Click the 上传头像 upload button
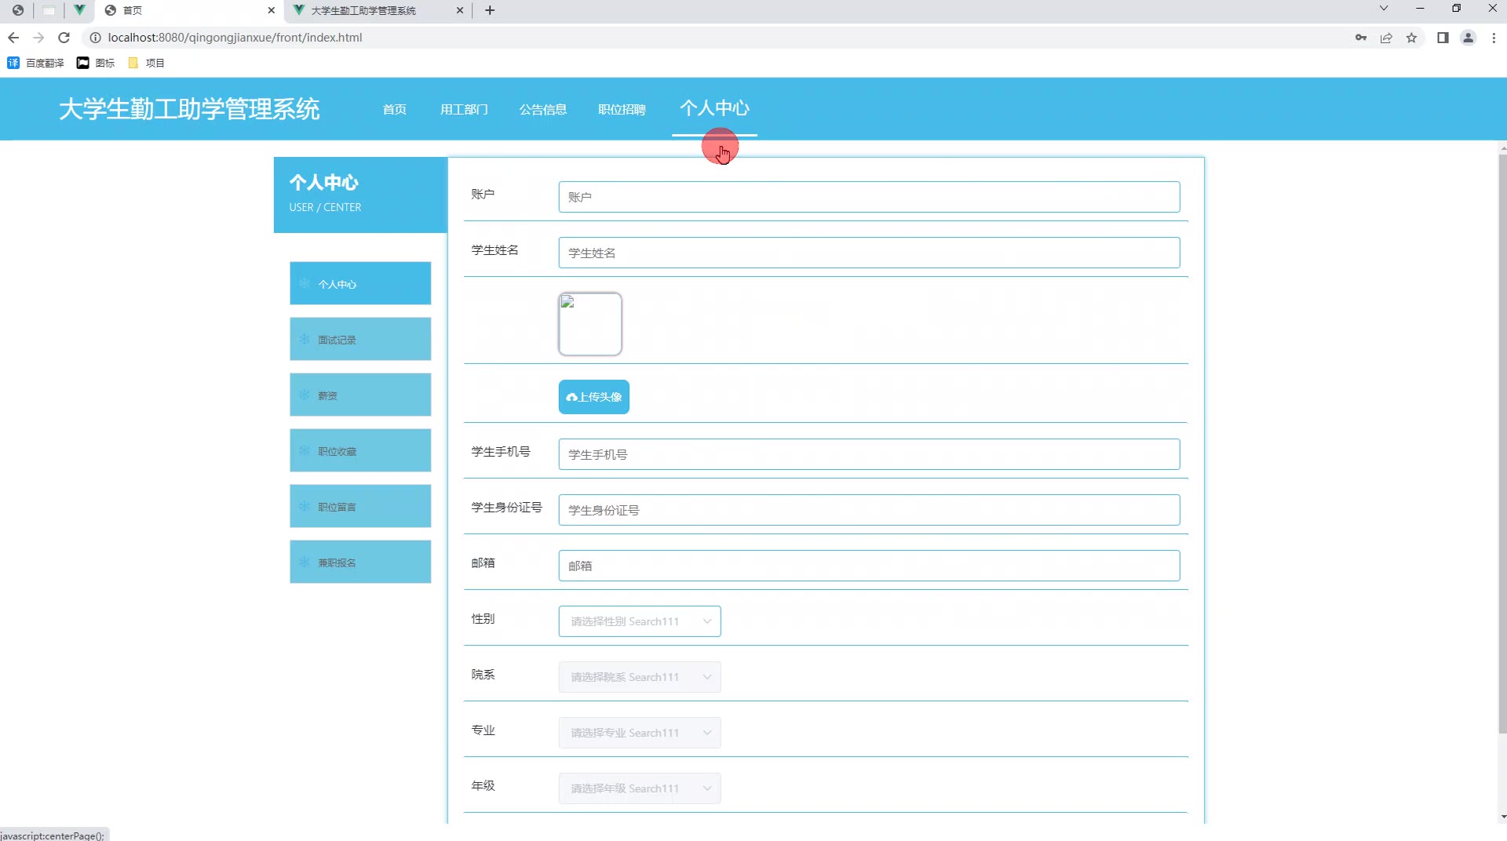 pos(593,397)
